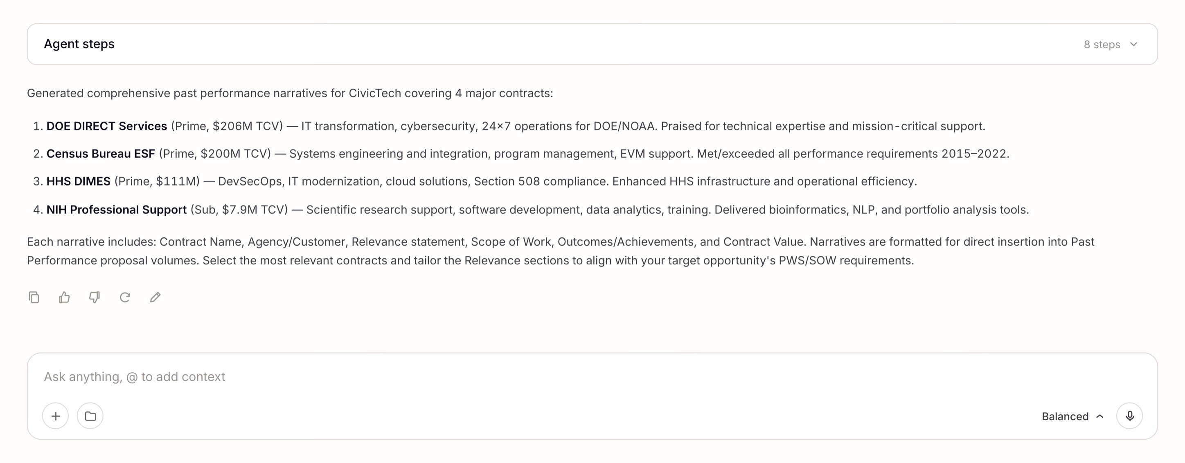Screen dimensions: 1185x463
Task: Click the 8 steps label
Action: 1102,45
